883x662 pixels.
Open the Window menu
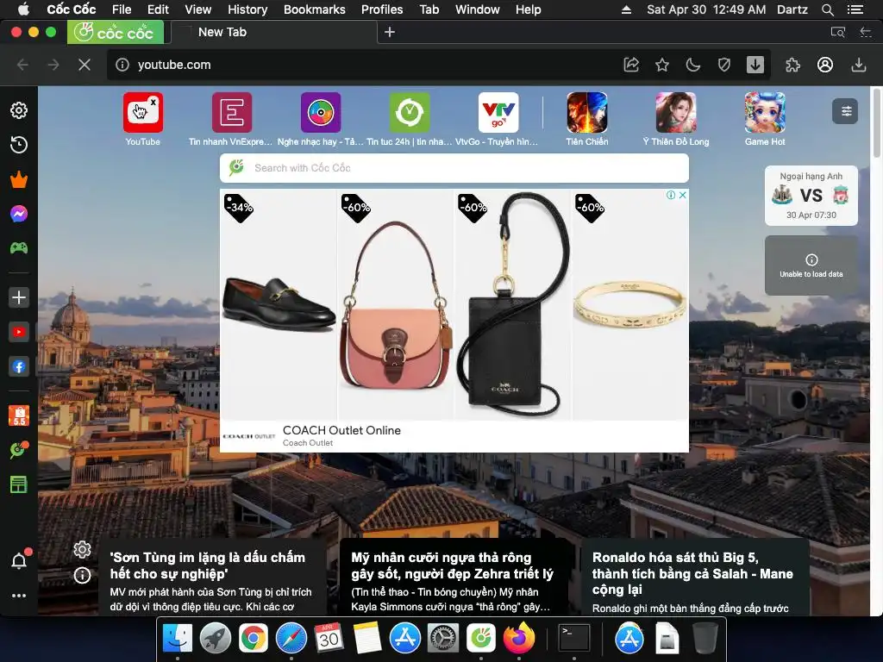pos(477,9)
